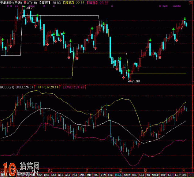
Task: Click the 箱高 value 23.22
Action: point(104,3)
